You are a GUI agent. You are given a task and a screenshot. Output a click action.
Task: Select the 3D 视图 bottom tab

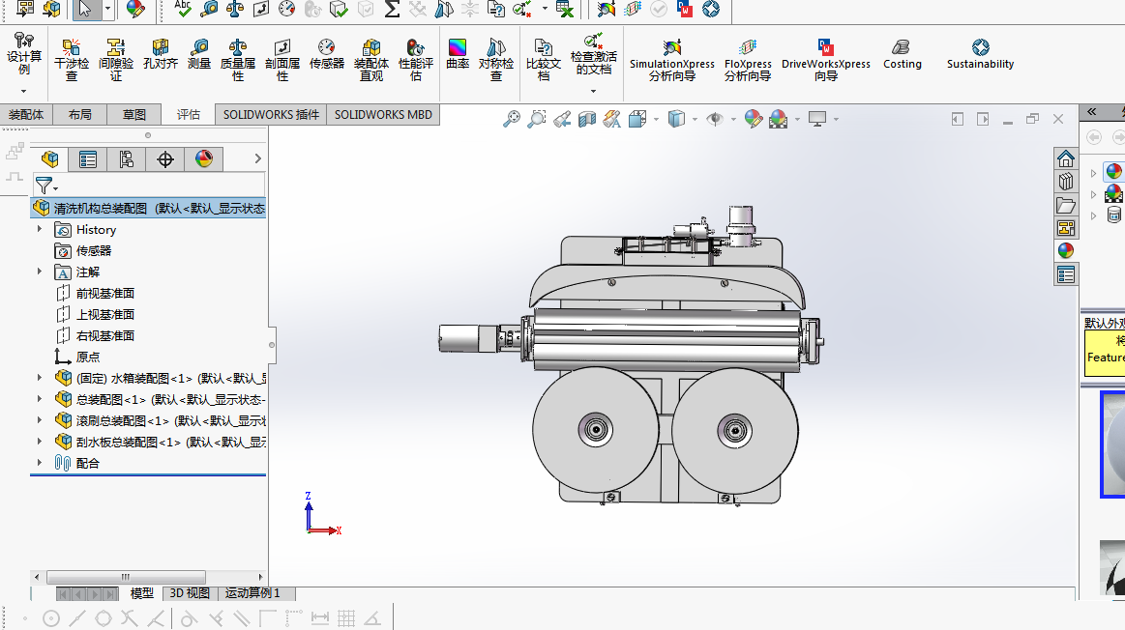coord(190,593)
